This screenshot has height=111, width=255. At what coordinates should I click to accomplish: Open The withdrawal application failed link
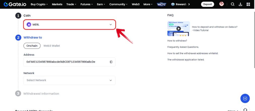click(x=186, y=60)
